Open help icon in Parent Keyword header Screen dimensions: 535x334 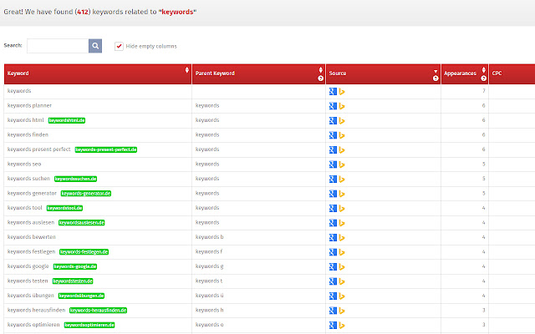[321, 78]
